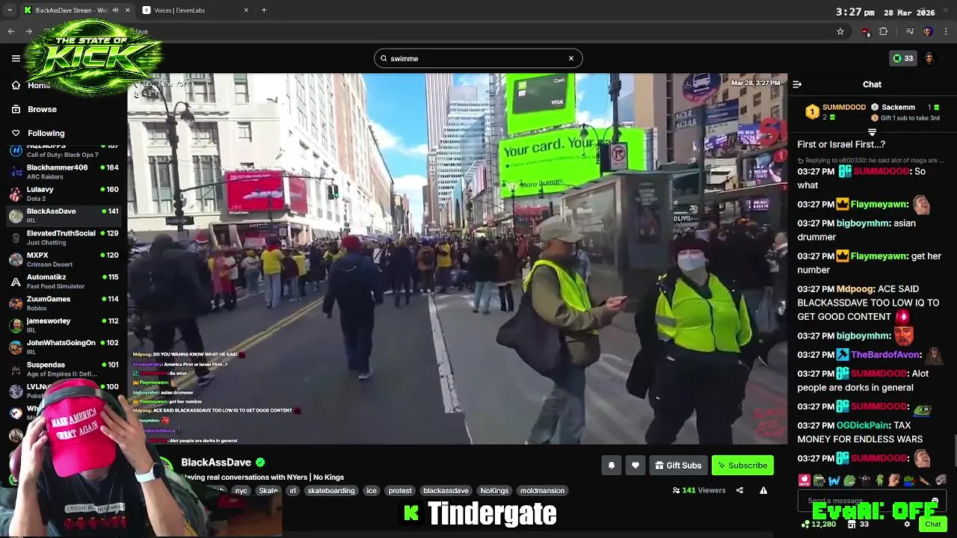957x538 pixels.
Task: Open the user avatar menu in Kick header
Action: coord(929,58)
